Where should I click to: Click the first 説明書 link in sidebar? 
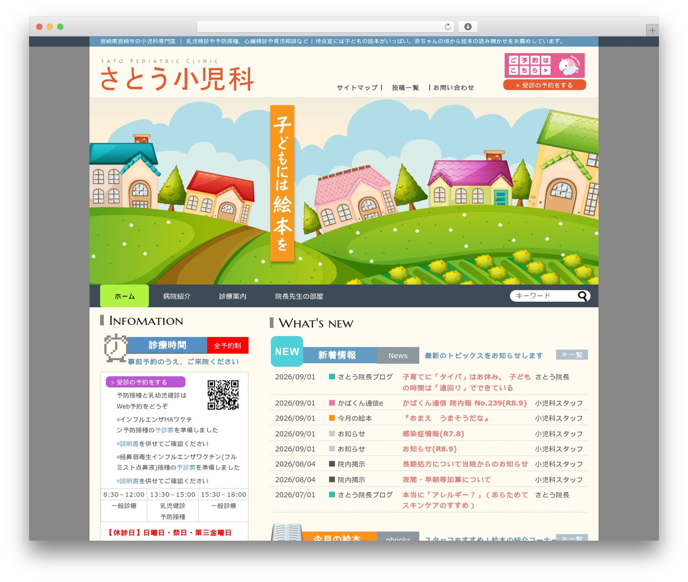tap(129, 443)
